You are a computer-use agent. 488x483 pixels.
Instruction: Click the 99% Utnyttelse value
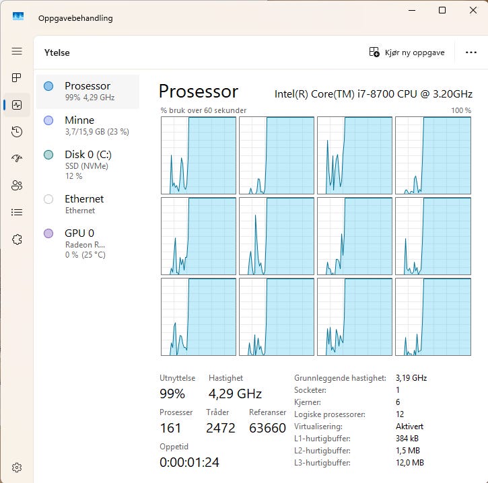pyautogui.click(x=172, y=394)
